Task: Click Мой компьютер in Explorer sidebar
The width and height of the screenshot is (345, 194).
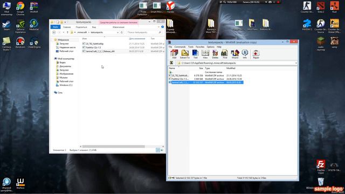Action: [x=66, y=59]
